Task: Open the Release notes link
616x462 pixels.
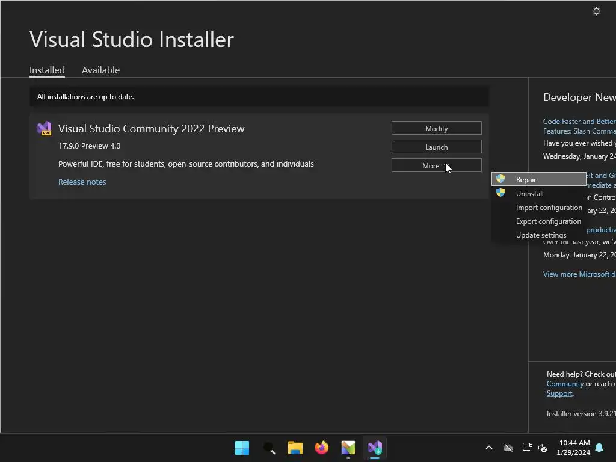Action: 82,182
